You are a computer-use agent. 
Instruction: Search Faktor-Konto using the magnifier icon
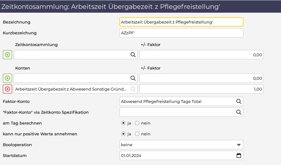pos(239,101)
